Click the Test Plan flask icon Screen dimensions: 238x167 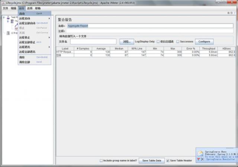click(x=8, y=17)
